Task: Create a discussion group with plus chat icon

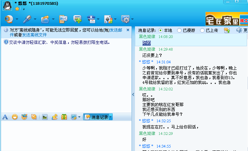Action: [77, 19]
